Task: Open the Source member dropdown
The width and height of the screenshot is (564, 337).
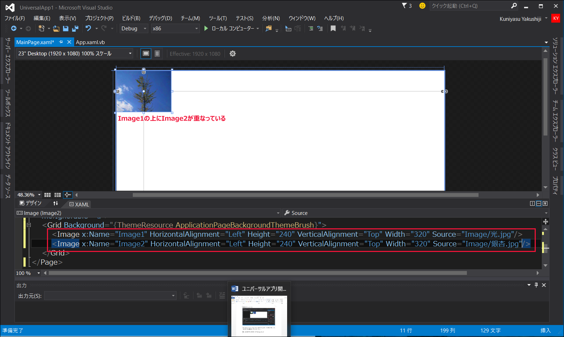Action: [x=416, y=213]
